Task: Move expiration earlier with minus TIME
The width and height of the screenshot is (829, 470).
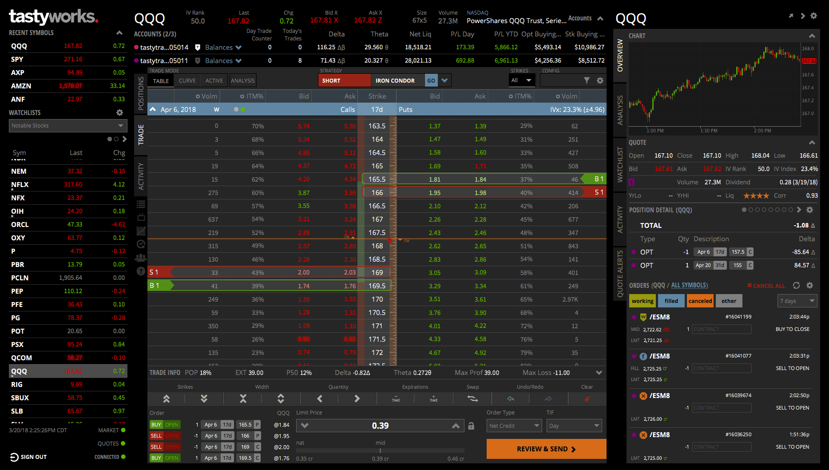Action: pos(396,398)
